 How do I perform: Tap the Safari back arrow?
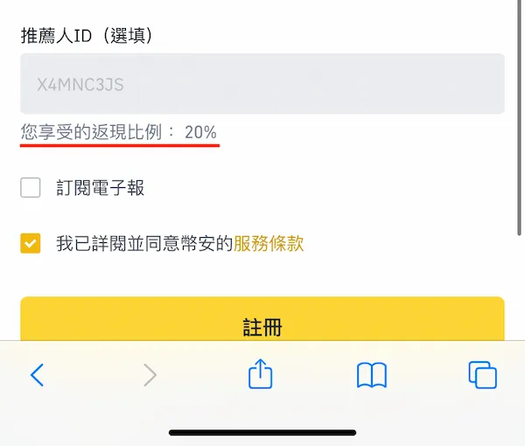pos(37,375)
